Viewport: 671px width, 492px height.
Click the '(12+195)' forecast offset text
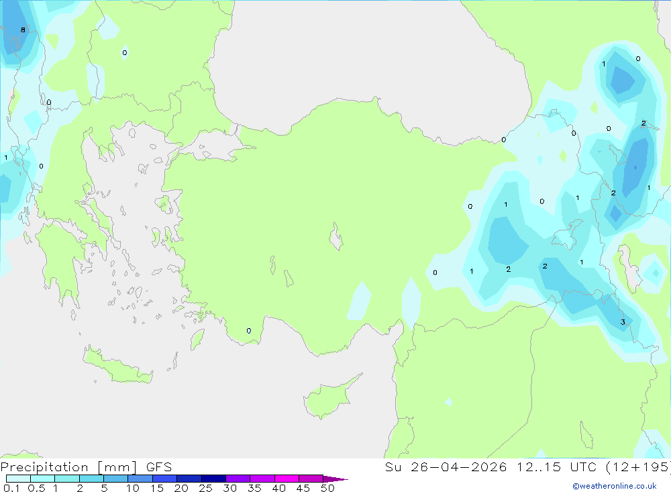point(638,466)
